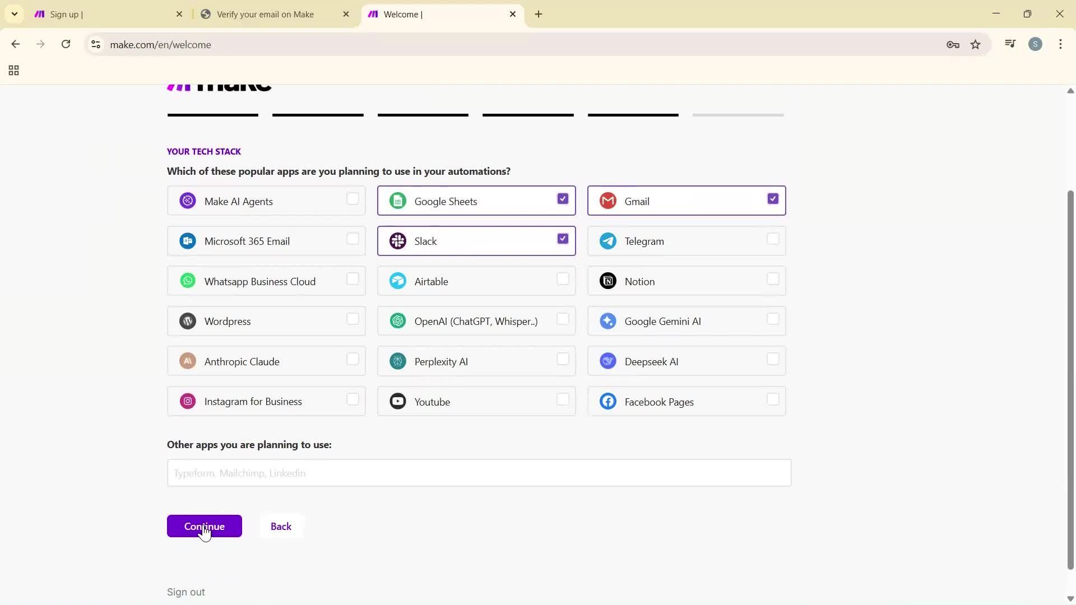Click the Whatsapp Business Cloud icon
The width and height of the screenshot is (1076, 605).
pos(188,281)
